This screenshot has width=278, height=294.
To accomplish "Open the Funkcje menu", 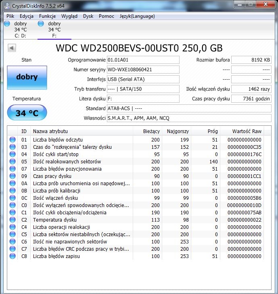I will (47, 16).
